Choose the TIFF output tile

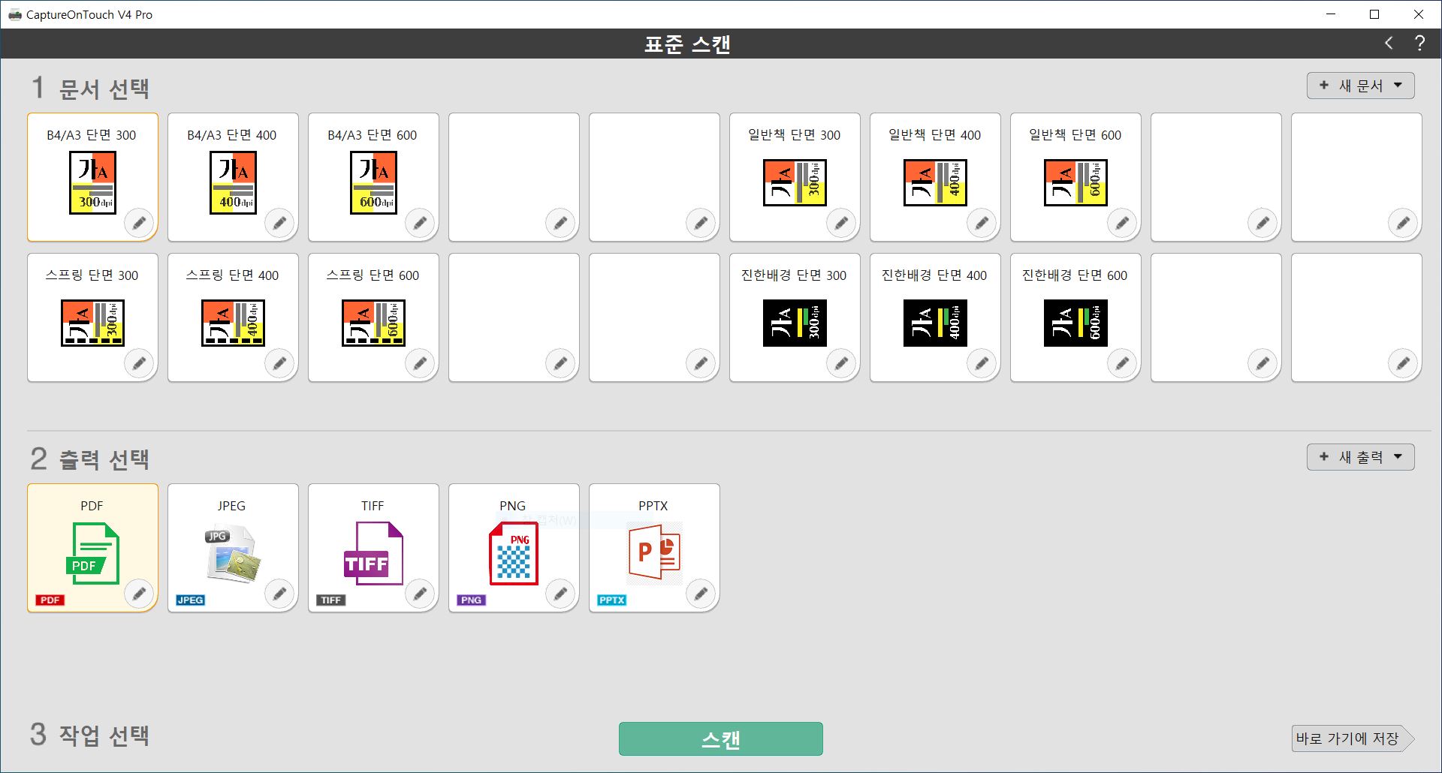click(373, 547)
